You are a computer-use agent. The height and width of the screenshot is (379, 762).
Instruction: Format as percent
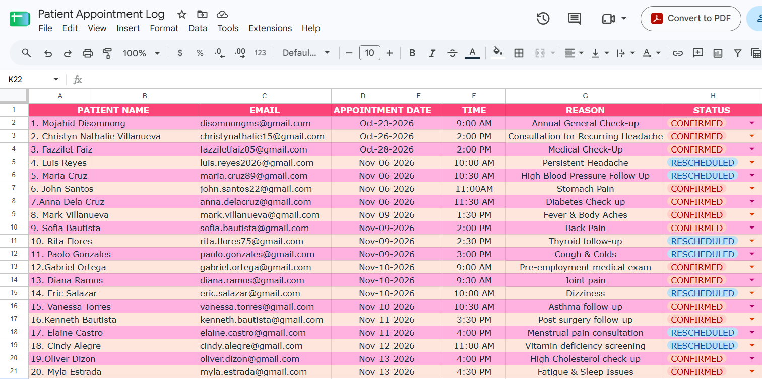pos(200,53)
